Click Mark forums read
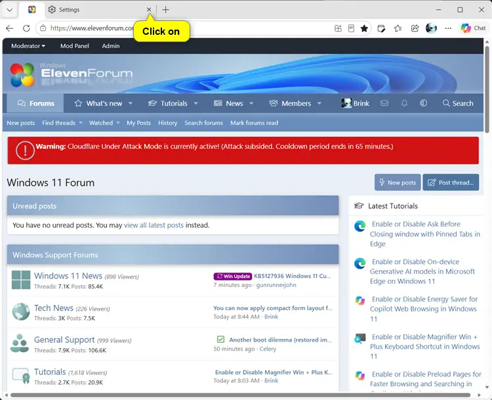The width and height of the screenshot is (492, 400). coord(254,123)
